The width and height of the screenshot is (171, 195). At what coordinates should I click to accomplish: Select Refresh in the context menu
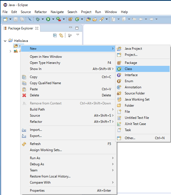[x=68, y=144]
